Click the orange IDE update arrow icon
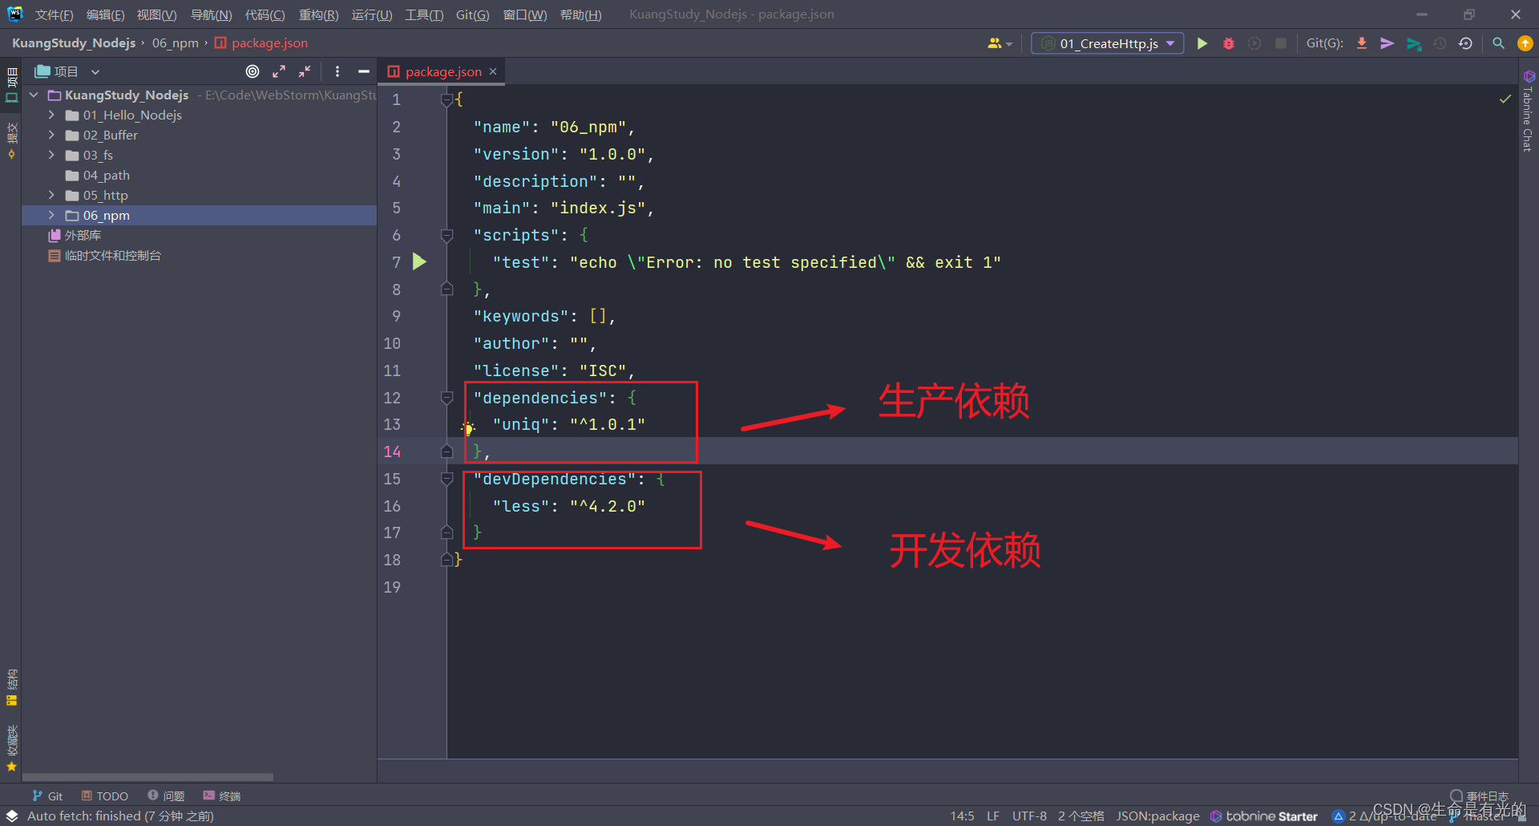Image resolution: width=1539 pixels, height=826 pixels. pyautogui.click(x=1525, y=43)
